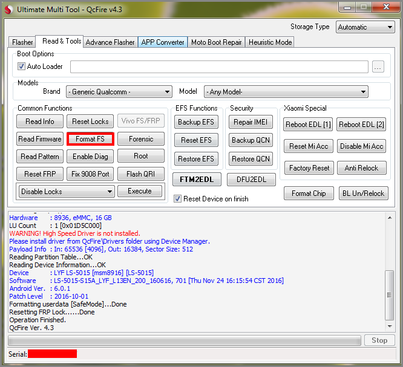Click the Read Pattern button
The height and width of the screenshot is (367, 403).
coord(40,157)
